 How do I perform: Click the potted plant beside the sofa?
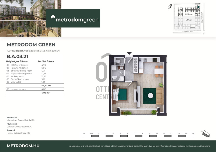click(161, 85)
